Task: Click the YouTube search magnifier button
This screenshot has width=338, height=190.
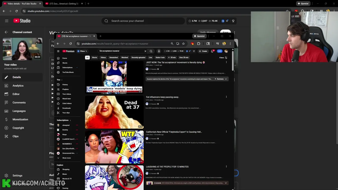Action: tap(151, 51)
